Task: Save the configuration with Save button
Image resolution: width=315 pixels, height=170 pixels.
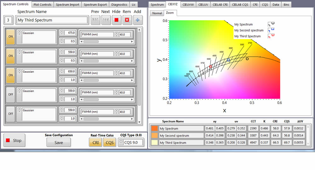Action: [59, 143]
